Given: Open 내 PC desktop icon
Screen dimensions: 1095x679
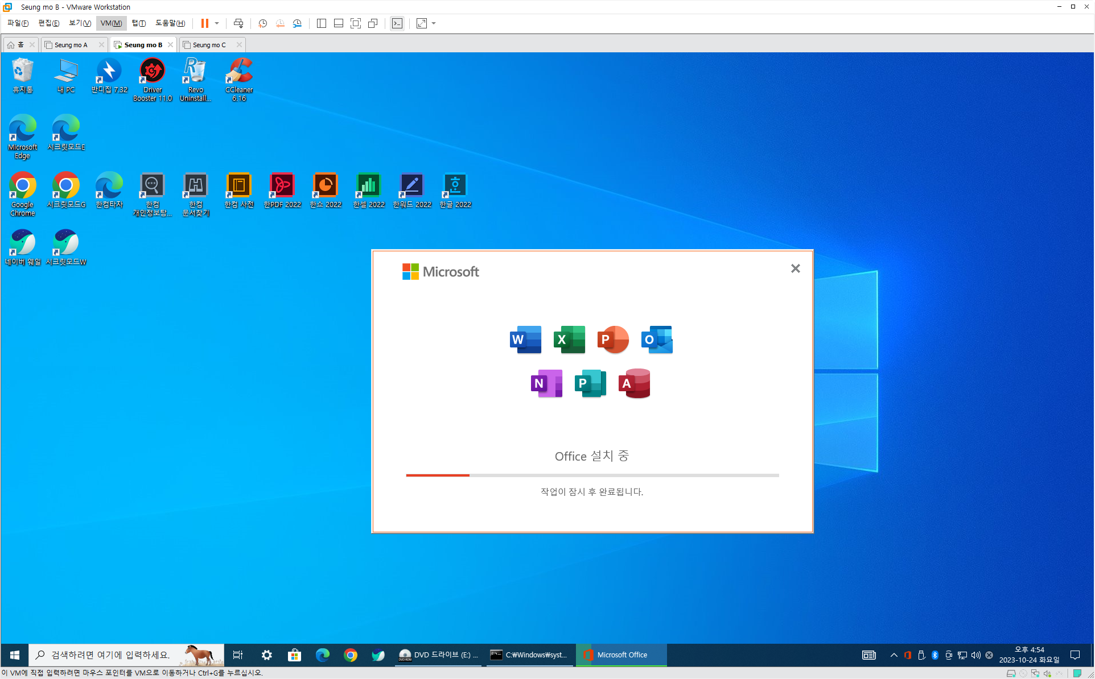Looking at the screenshot, I should pyautogui.click(x=66, y=75).
